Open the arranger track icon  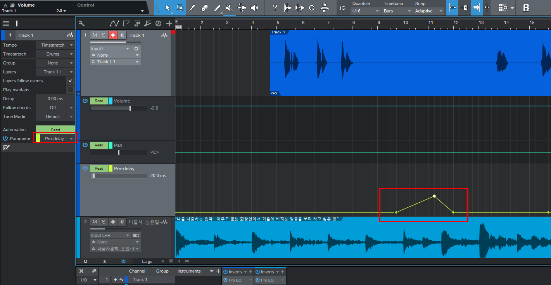[x=137, y=23]
